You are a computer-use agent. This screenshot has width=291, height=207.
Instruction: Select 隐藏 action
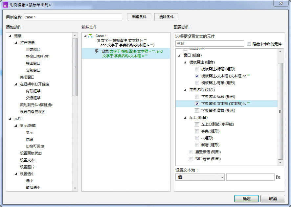pos(30,139)
